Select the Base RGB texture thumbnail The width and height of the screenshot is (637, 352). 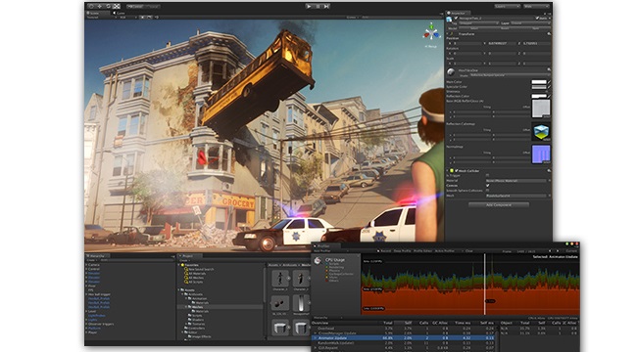click(541, 109)
